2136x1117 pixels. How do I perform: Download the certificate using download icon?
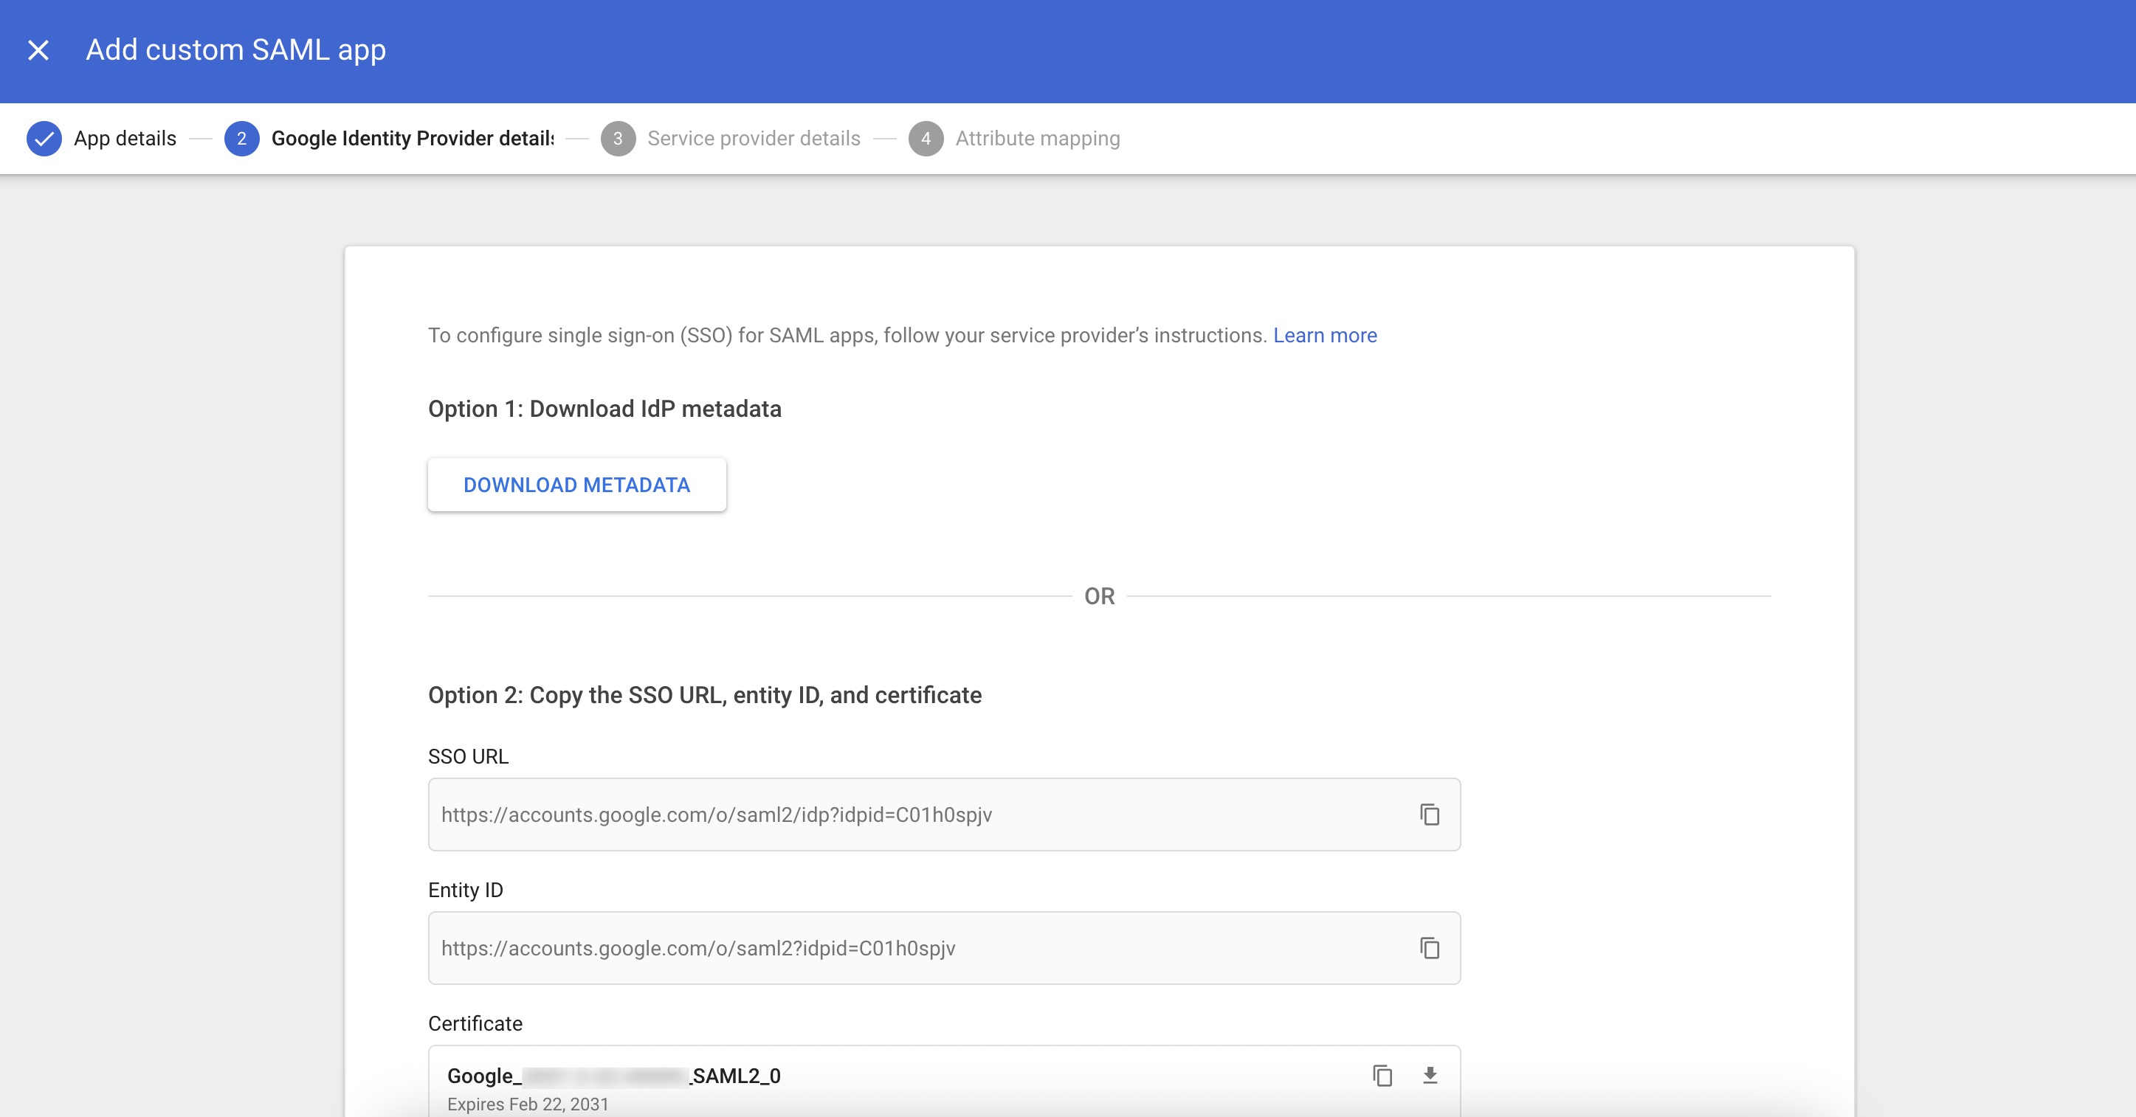click(1430, 1076)
